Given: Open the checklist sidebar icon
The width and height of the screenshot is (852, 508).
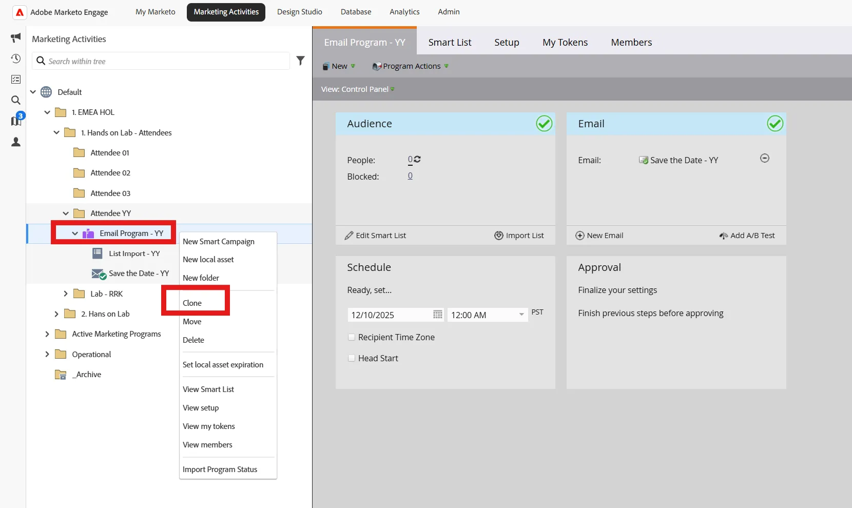Looking at the screenshot, I should tap(16, 79).
